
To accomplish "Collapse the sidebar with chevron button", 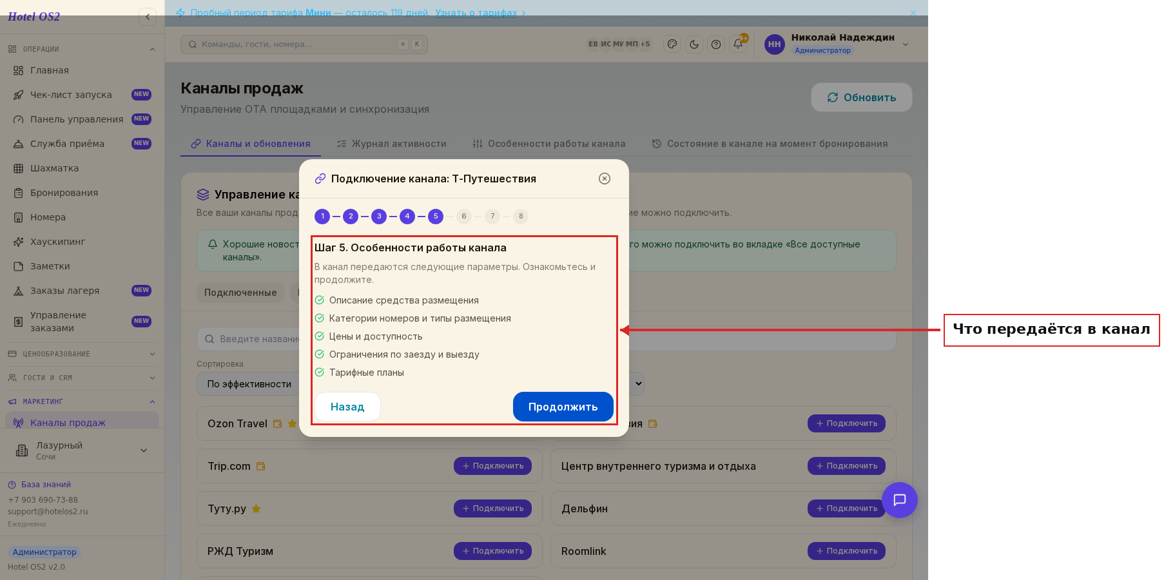I will pos(148,17).
